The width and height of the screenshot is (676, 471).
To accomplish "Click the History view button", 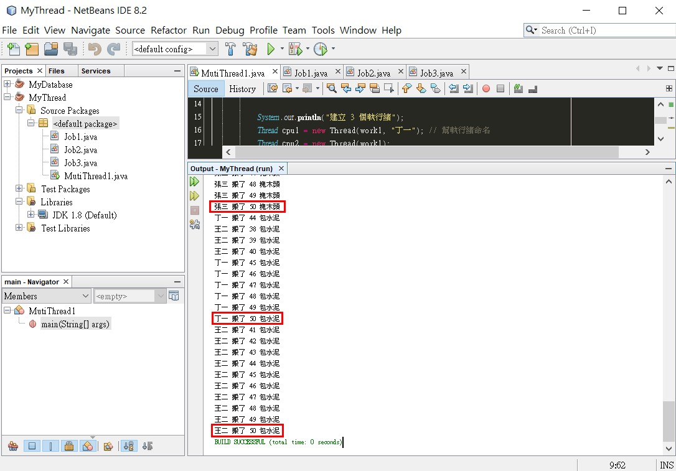I will 242,89.
